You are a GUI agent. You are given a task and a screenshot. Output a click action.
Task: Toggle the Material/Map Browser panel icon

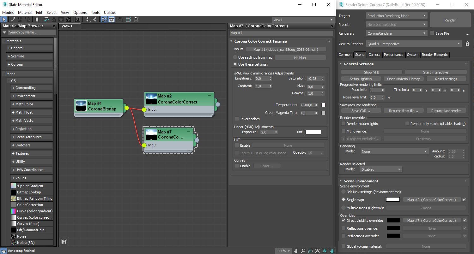click(104, 19)
